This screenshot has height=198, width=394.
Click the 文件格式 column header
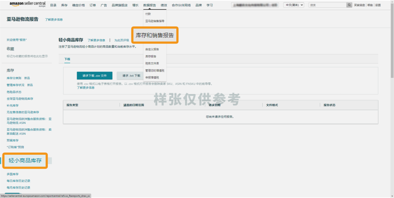(x=272, y=105)
